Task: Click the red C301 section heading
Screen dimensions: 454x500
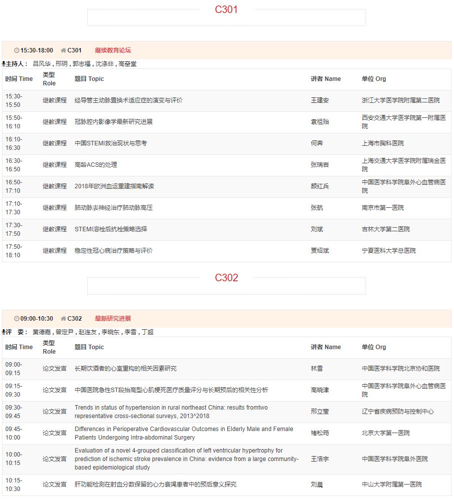Action: 226,9
